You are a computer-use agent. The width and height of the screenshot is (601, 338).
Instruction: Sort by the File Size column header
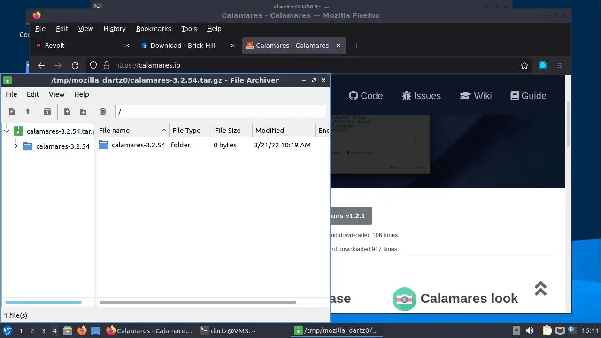[x=232, y=131]
